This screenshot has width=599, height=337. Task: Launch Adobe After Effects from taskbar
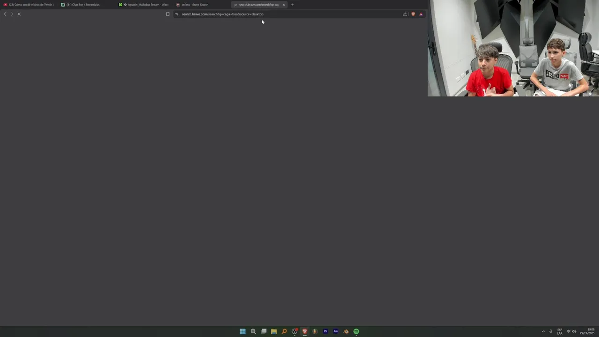pyautogui.click(x=336, y=331)
